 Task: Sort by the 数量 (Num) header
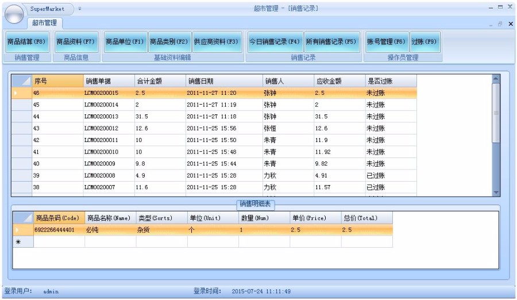click(264, 218)
